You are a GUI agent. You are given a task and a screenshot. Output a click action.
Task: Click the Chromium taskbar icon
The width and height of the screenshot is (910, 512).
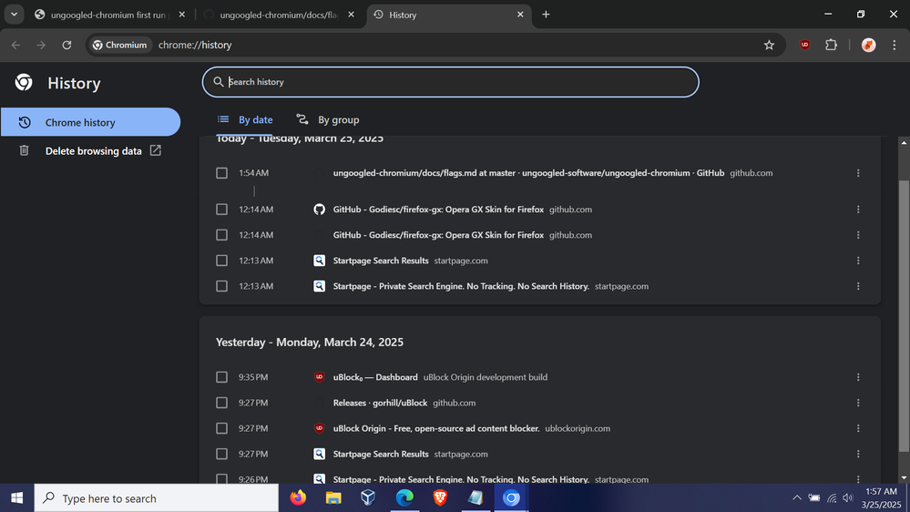click(511, 498)
